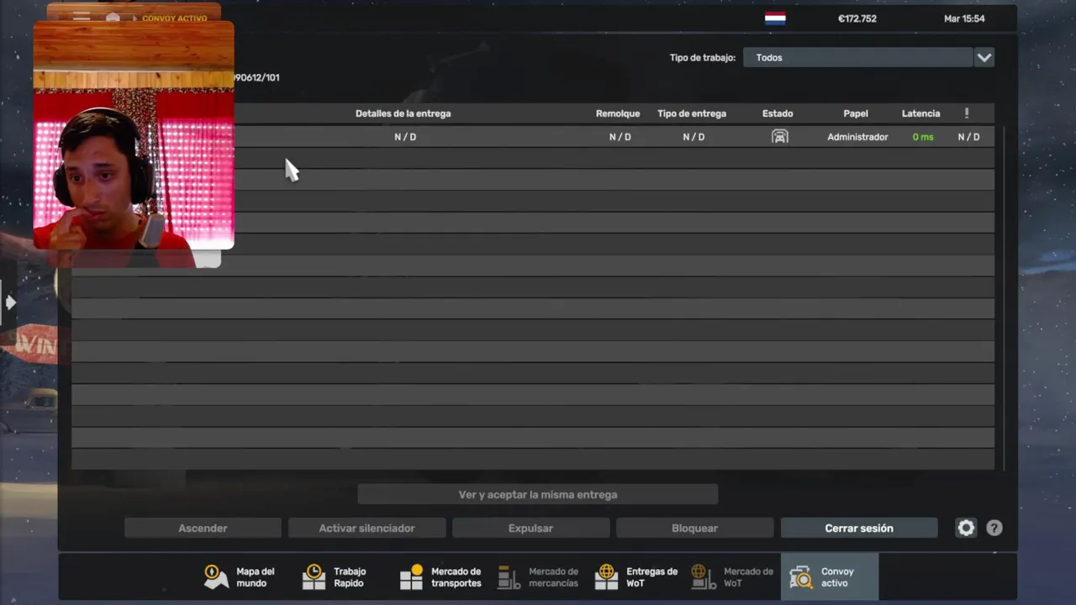This screenshot has height=605, width=1076.
Task: Sort by Detalles de la entrega header
Action: [403, 113]
